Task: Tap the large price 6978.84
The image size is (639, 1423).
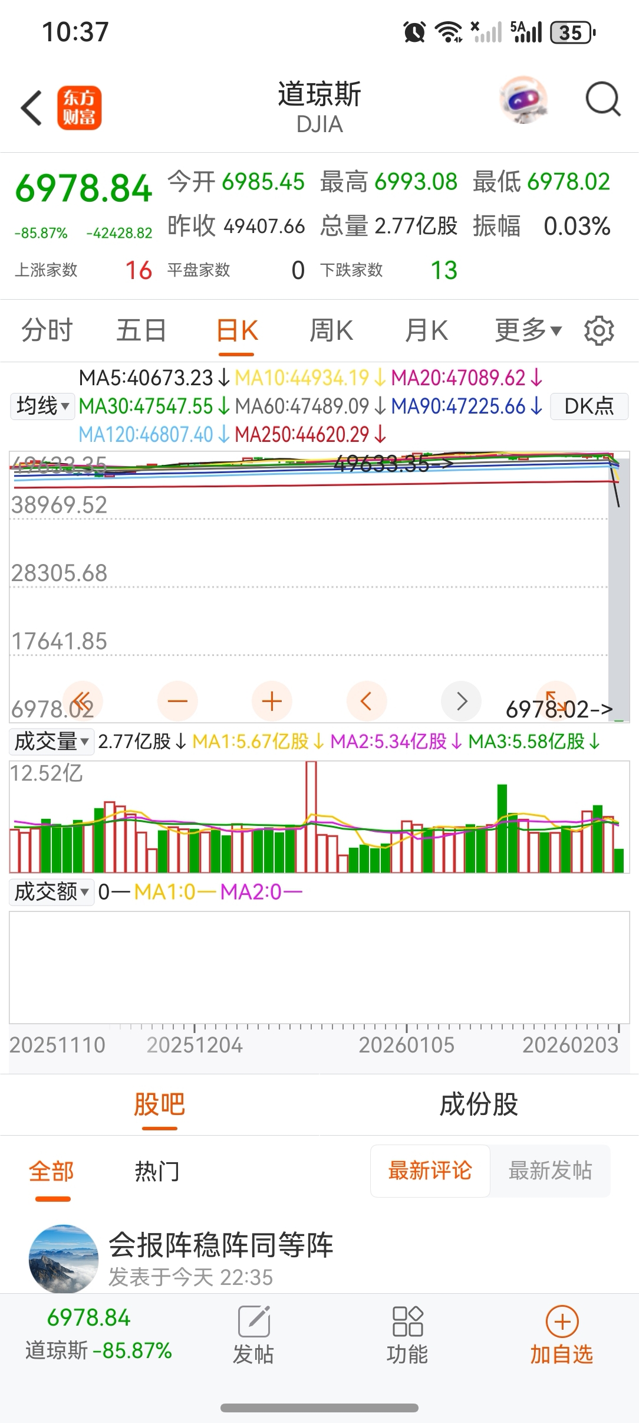Action: pos(84,189)
